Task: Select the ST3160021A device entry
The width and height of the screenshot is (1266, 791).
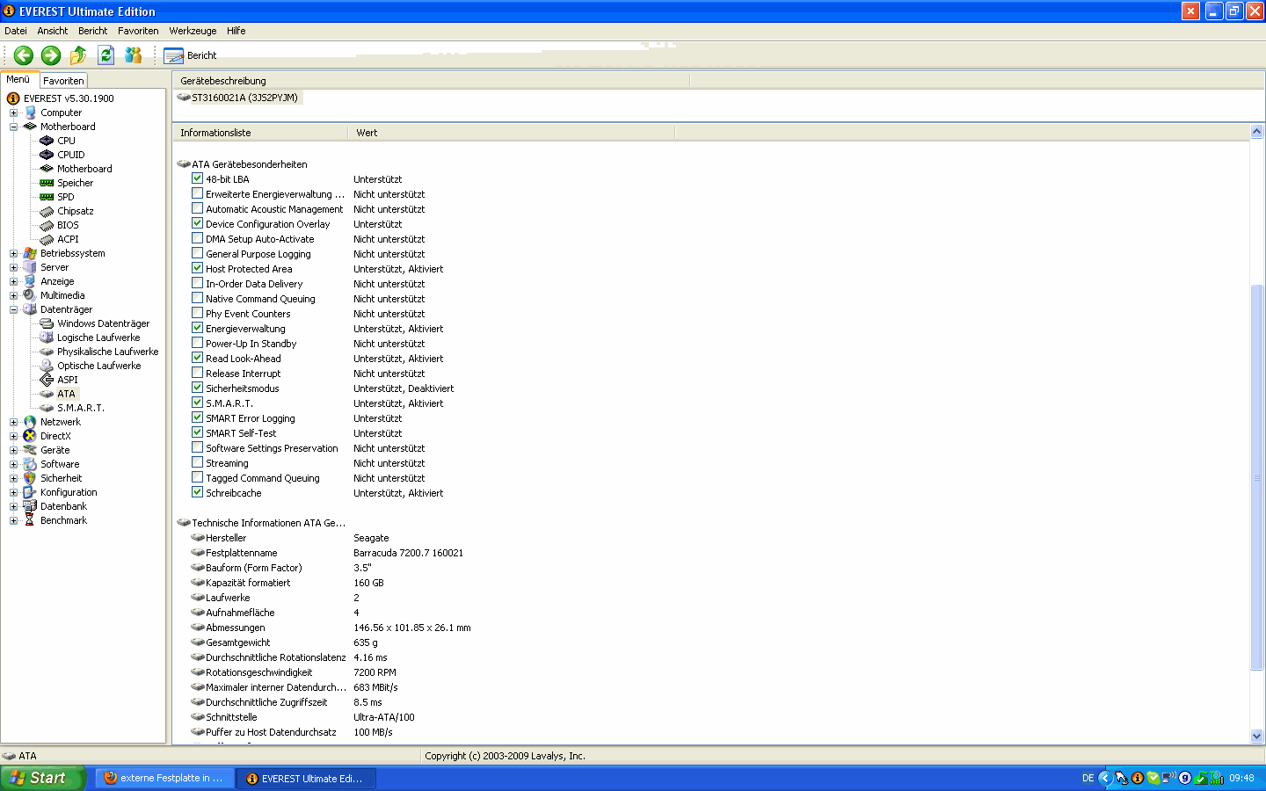Action: pyautogui.click(x=244, y=98)
